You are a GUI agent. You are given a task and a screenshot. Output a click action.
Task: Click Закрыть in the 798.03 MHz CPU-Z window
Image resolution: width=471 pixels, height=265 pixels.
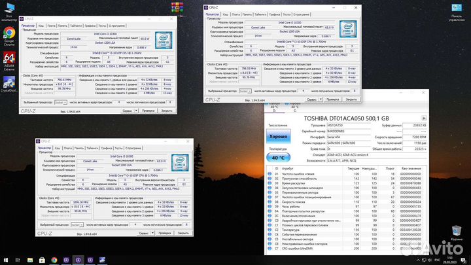pos(351,99)
